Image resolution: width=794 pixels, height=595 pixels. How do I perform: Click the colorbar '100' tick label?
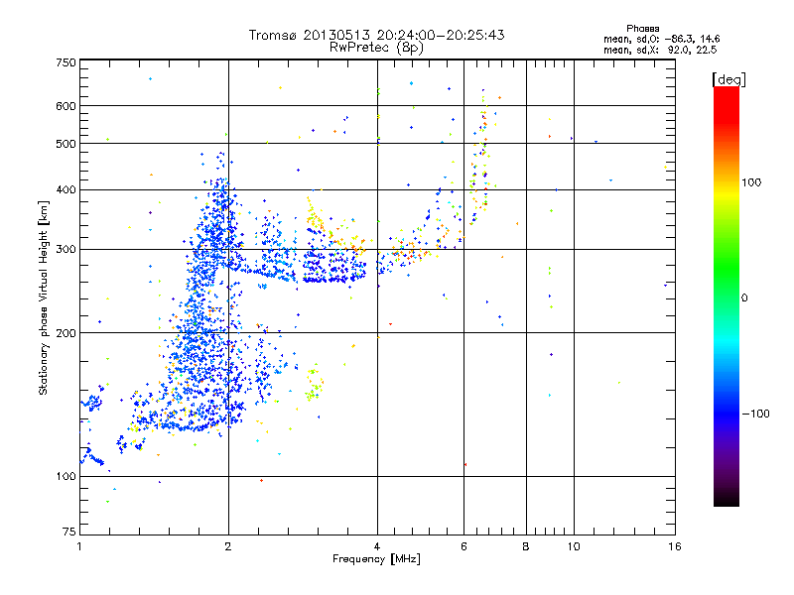751,182
